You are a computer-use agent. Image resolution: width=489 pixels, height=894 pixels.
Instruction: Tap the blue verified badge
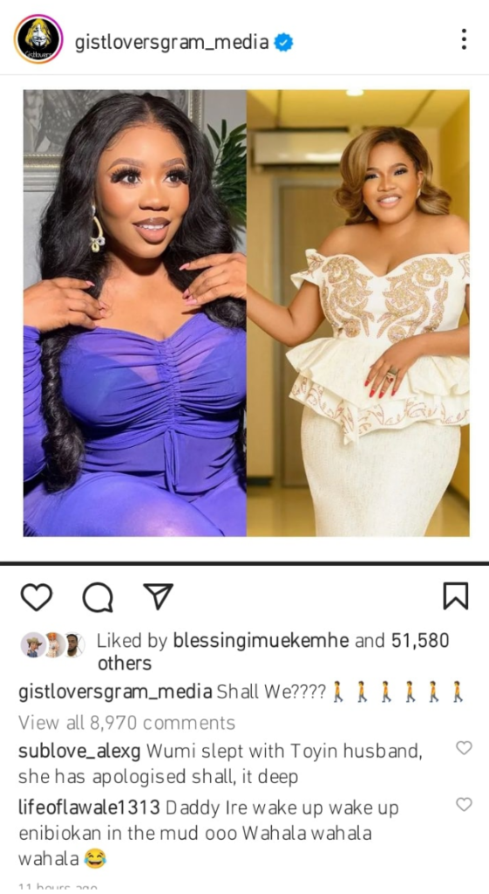283,42
